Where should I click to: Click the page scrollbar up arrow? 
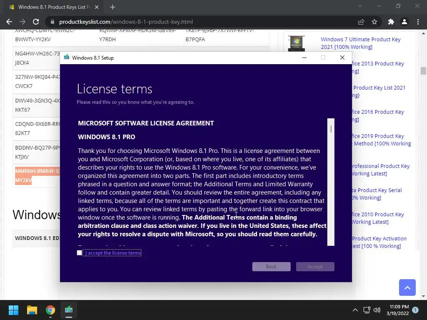click(423, 34)
